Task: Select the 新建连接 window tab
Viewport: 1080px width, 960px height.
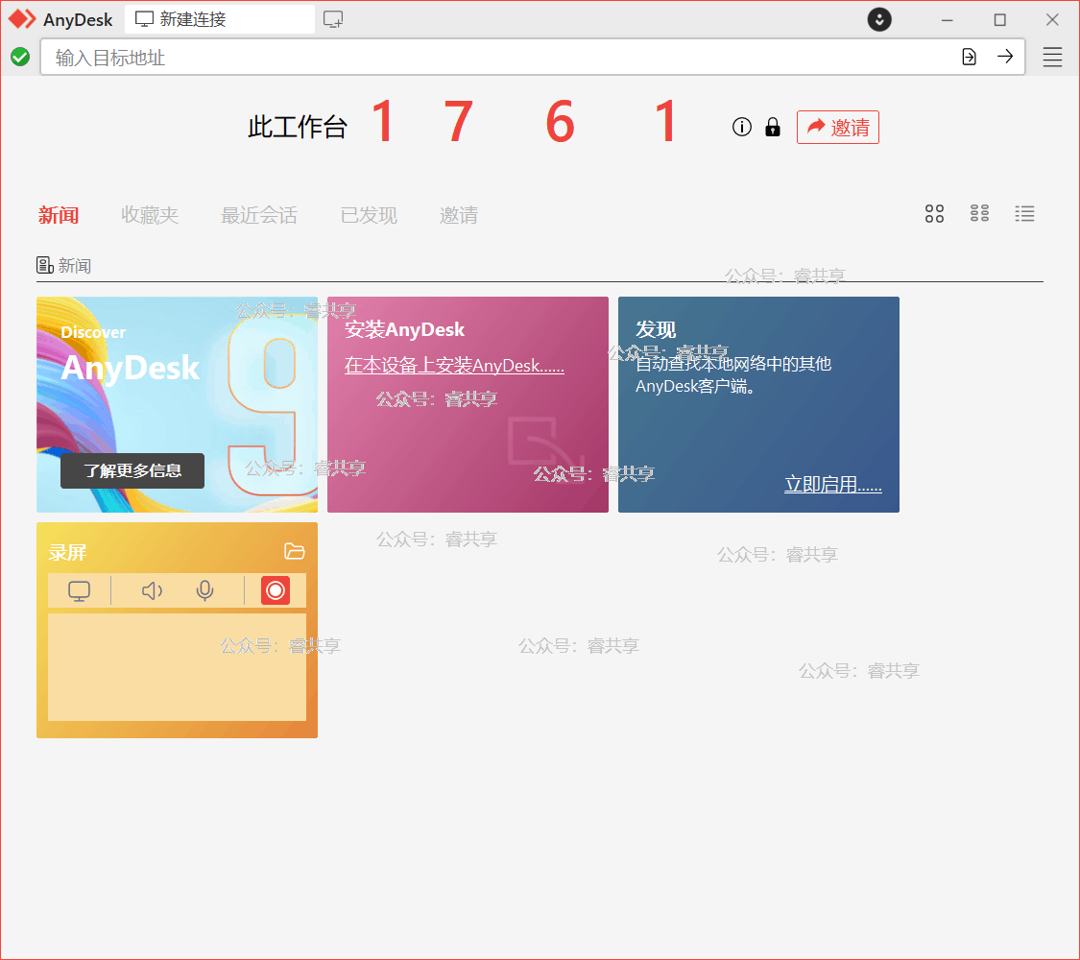Action: click(220, 19)
